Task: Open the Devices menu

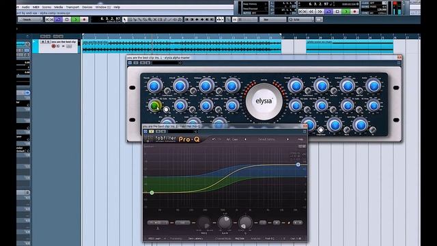Action: pos(87,7)
